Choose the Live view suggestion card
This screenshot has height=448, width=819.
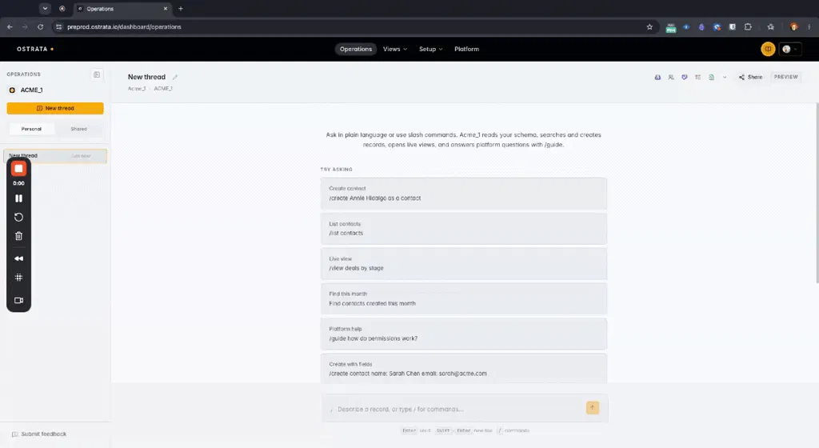pos(464,264)
